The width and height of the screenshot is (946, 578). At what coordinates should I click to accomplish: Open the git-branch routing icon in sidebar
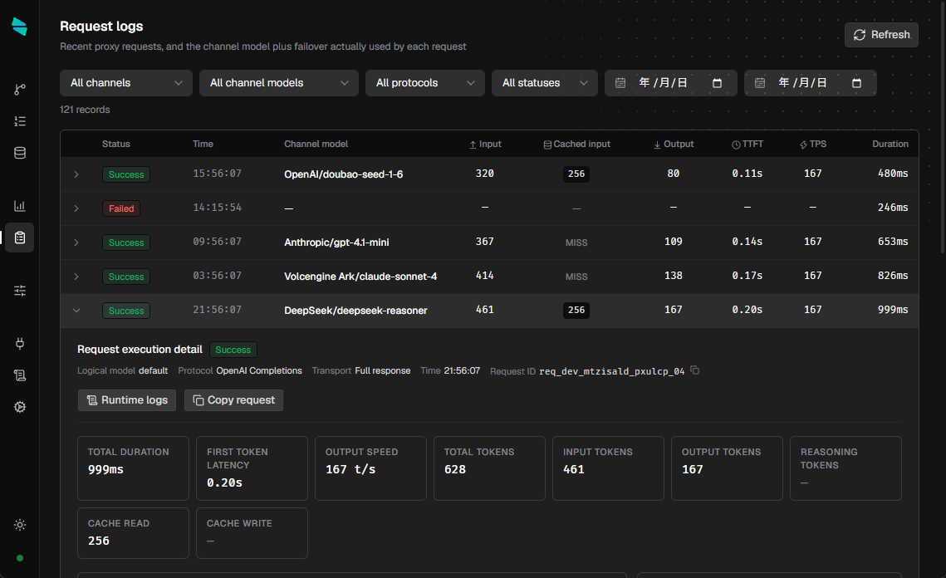tap(20, 90)
